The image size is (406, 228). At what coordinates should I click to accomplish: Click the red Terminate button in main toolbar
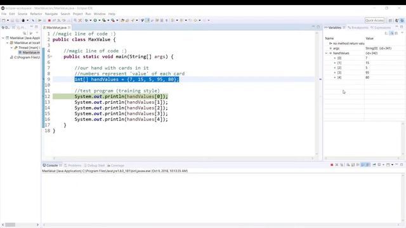[x=49, y=20]
